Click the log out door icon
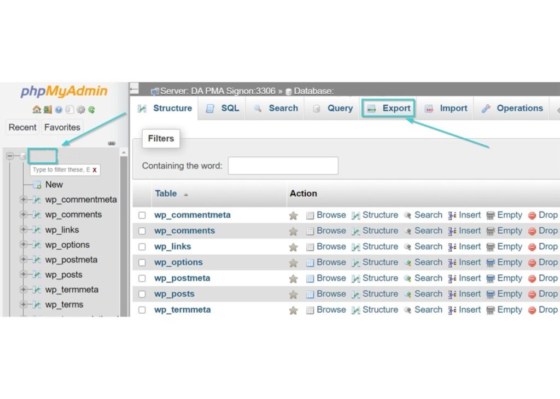This screenshot has width=560, height=399. coord(48,109)
